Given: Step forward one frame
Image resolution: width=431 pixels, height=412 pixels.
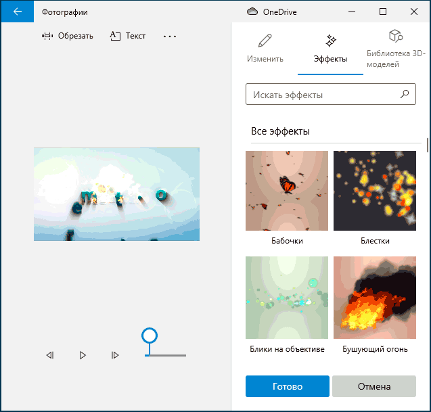Looking at the screenshot, I should (115, 355).
